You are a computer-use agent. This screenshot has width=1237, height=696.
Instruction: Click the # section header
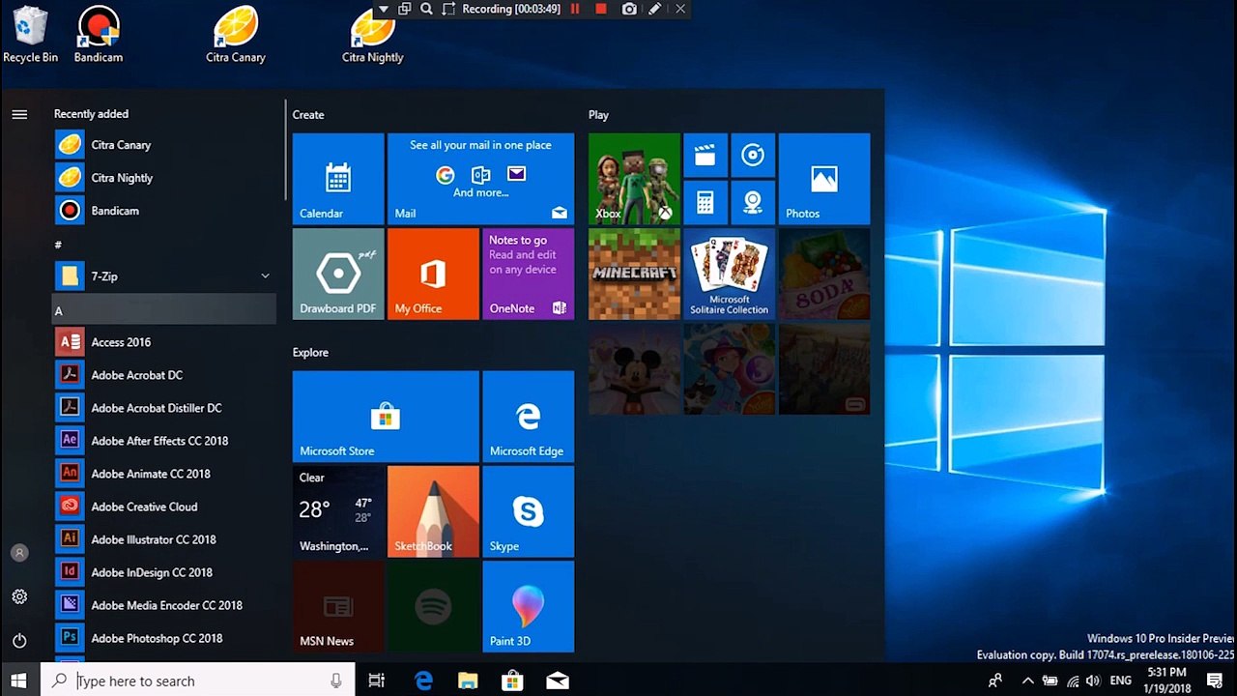[x=164, y=245]
